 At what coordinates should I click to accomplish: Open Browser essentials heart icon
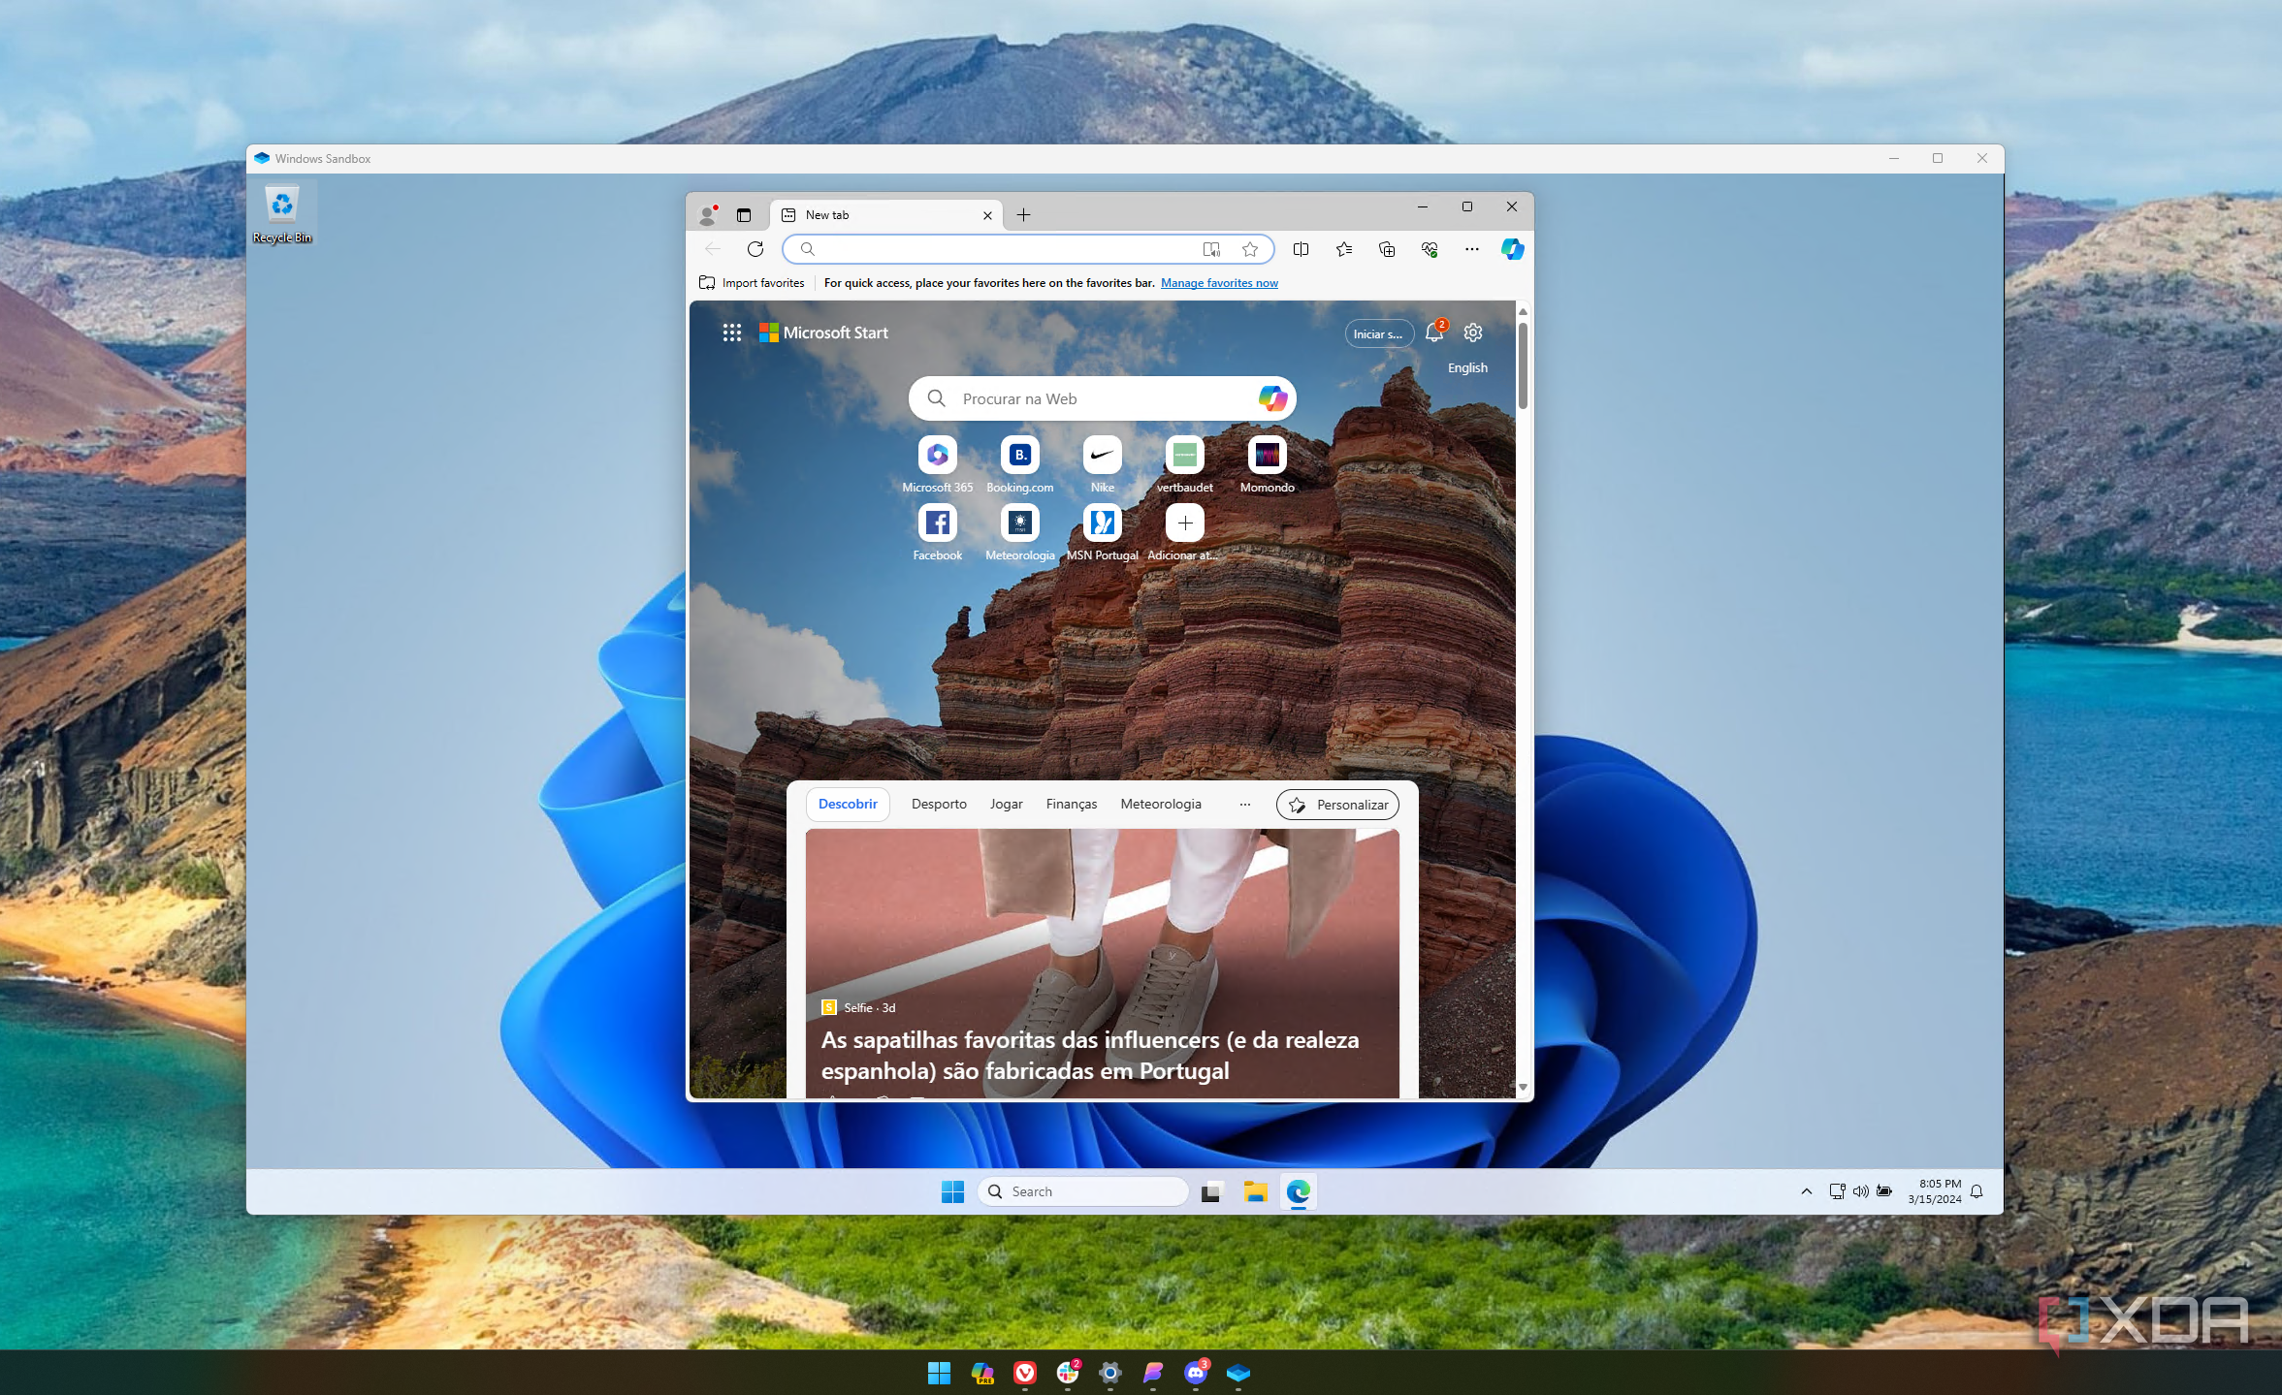point(1430,249)
